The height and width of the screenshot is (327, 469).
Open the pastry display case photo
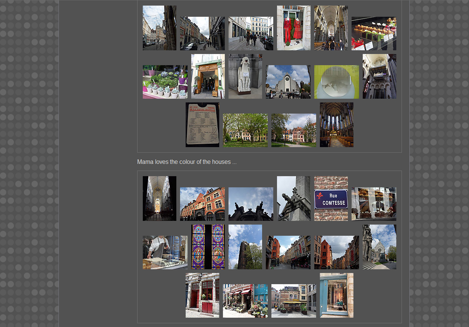pos(374,34)
